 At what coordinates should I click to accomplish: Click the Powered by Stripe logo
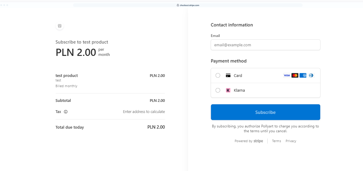click(258, 141)
